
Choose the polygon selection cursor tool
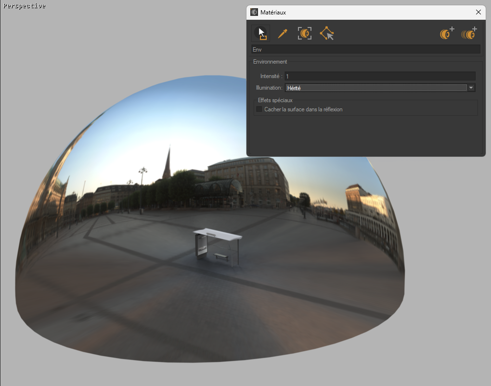tap(327, 34)
